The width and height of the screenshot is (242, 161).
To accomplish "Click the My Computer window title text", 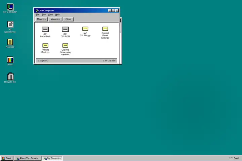I will [x=47, y=10].
